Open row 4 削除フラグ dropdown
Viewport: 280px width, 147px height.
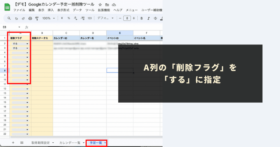pos(27,53)
